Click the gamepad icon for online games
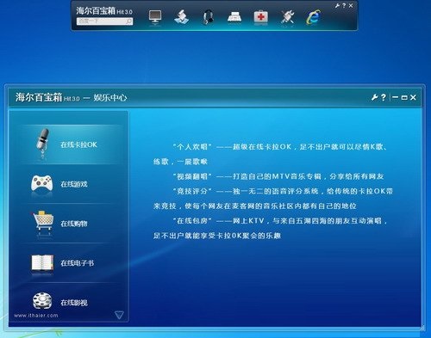Screen dimensions: 431x338 (42, 183)
